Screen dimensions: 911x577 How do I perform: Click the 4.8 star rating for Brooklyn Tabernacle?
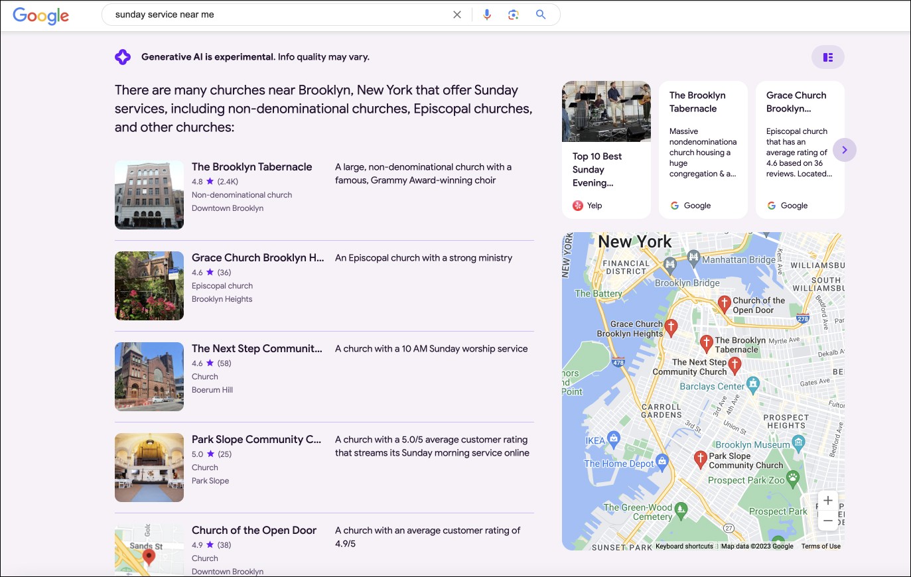pyautogui.click(x=215, y=182)
